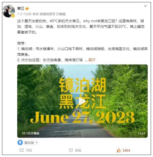Click the 12:27 video duration label
This screenshot has height=157, width=153.
141,133
